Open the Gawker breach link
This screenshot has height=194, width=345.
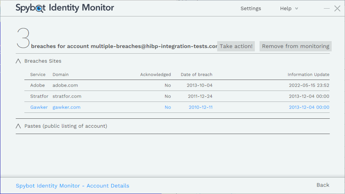tap(39, 107)
